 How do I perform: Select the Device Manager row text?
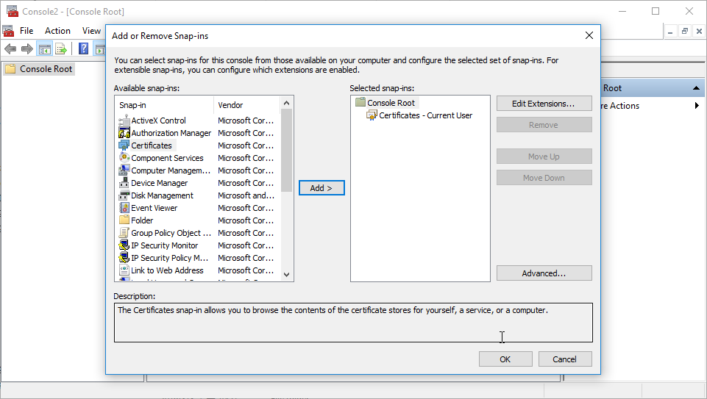[x=159, y=183]
